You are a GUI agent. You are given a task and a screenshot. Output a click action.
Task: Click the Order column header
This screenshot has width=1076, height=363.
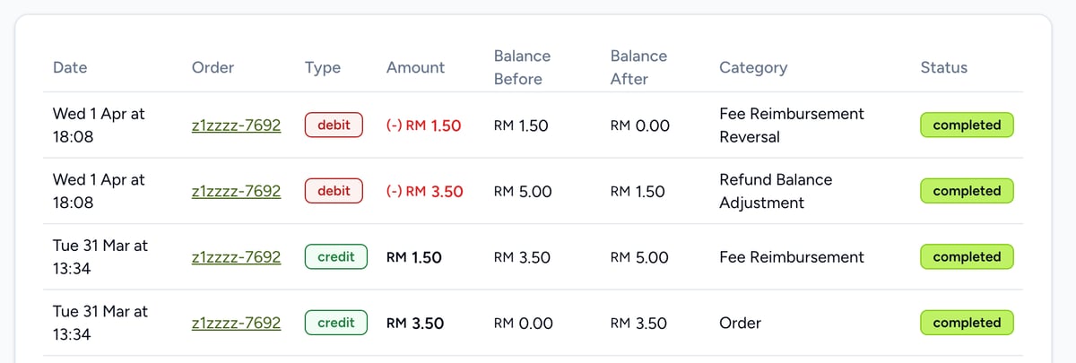coord(213,67)
